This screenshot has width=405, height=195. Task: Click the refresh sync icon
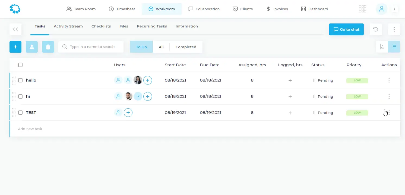(375, 30)
